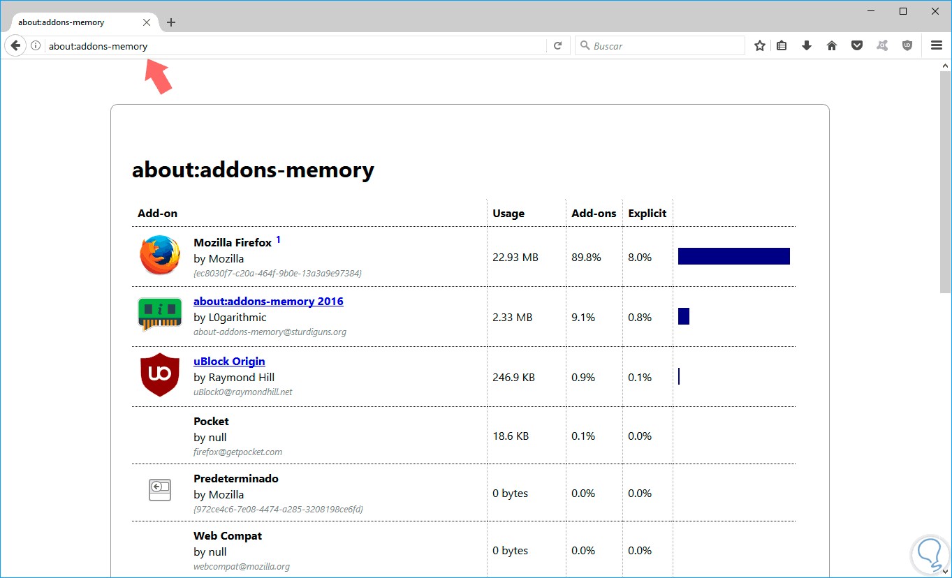Screen dimensions: 952x578
Task: Click footnote 1 next to Mozilla Firefox
Action: click(279, 239)
